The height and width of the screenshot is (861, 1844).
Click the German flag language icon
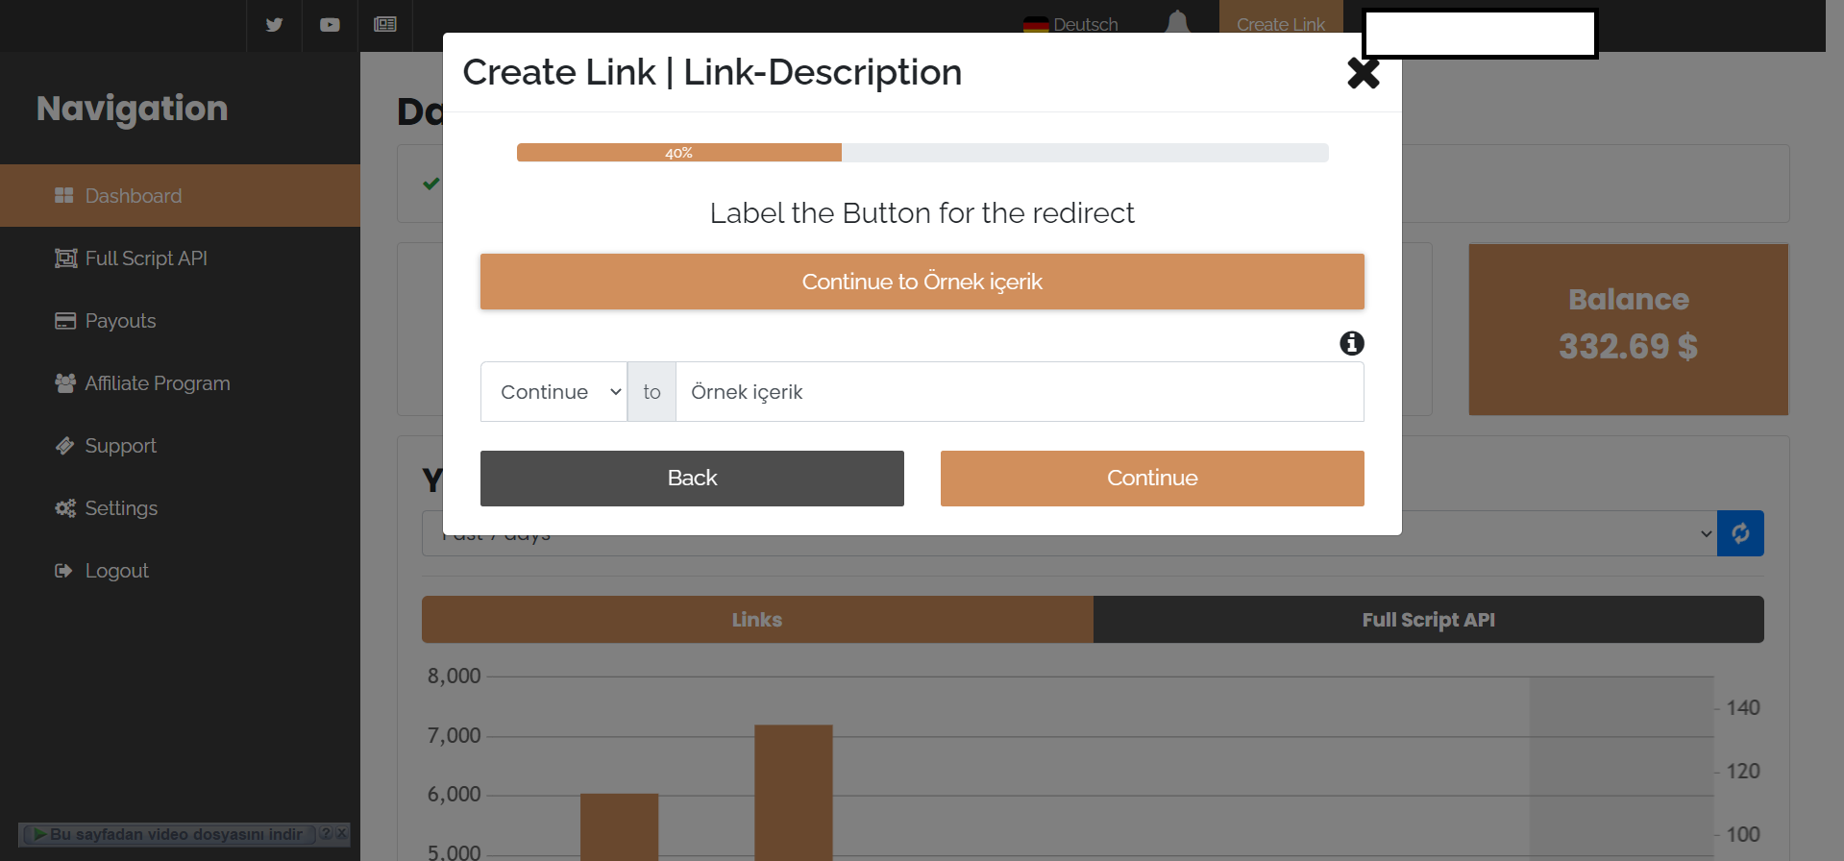click(x=1036, y=25)
